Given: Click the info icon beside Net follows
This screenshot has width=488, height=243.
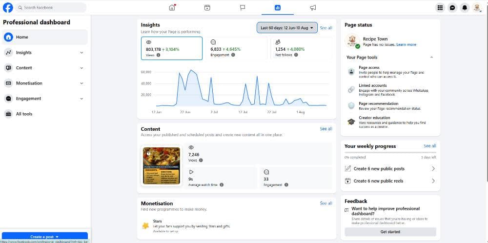Looking at the screenshot, I should [x=296, y=55].
